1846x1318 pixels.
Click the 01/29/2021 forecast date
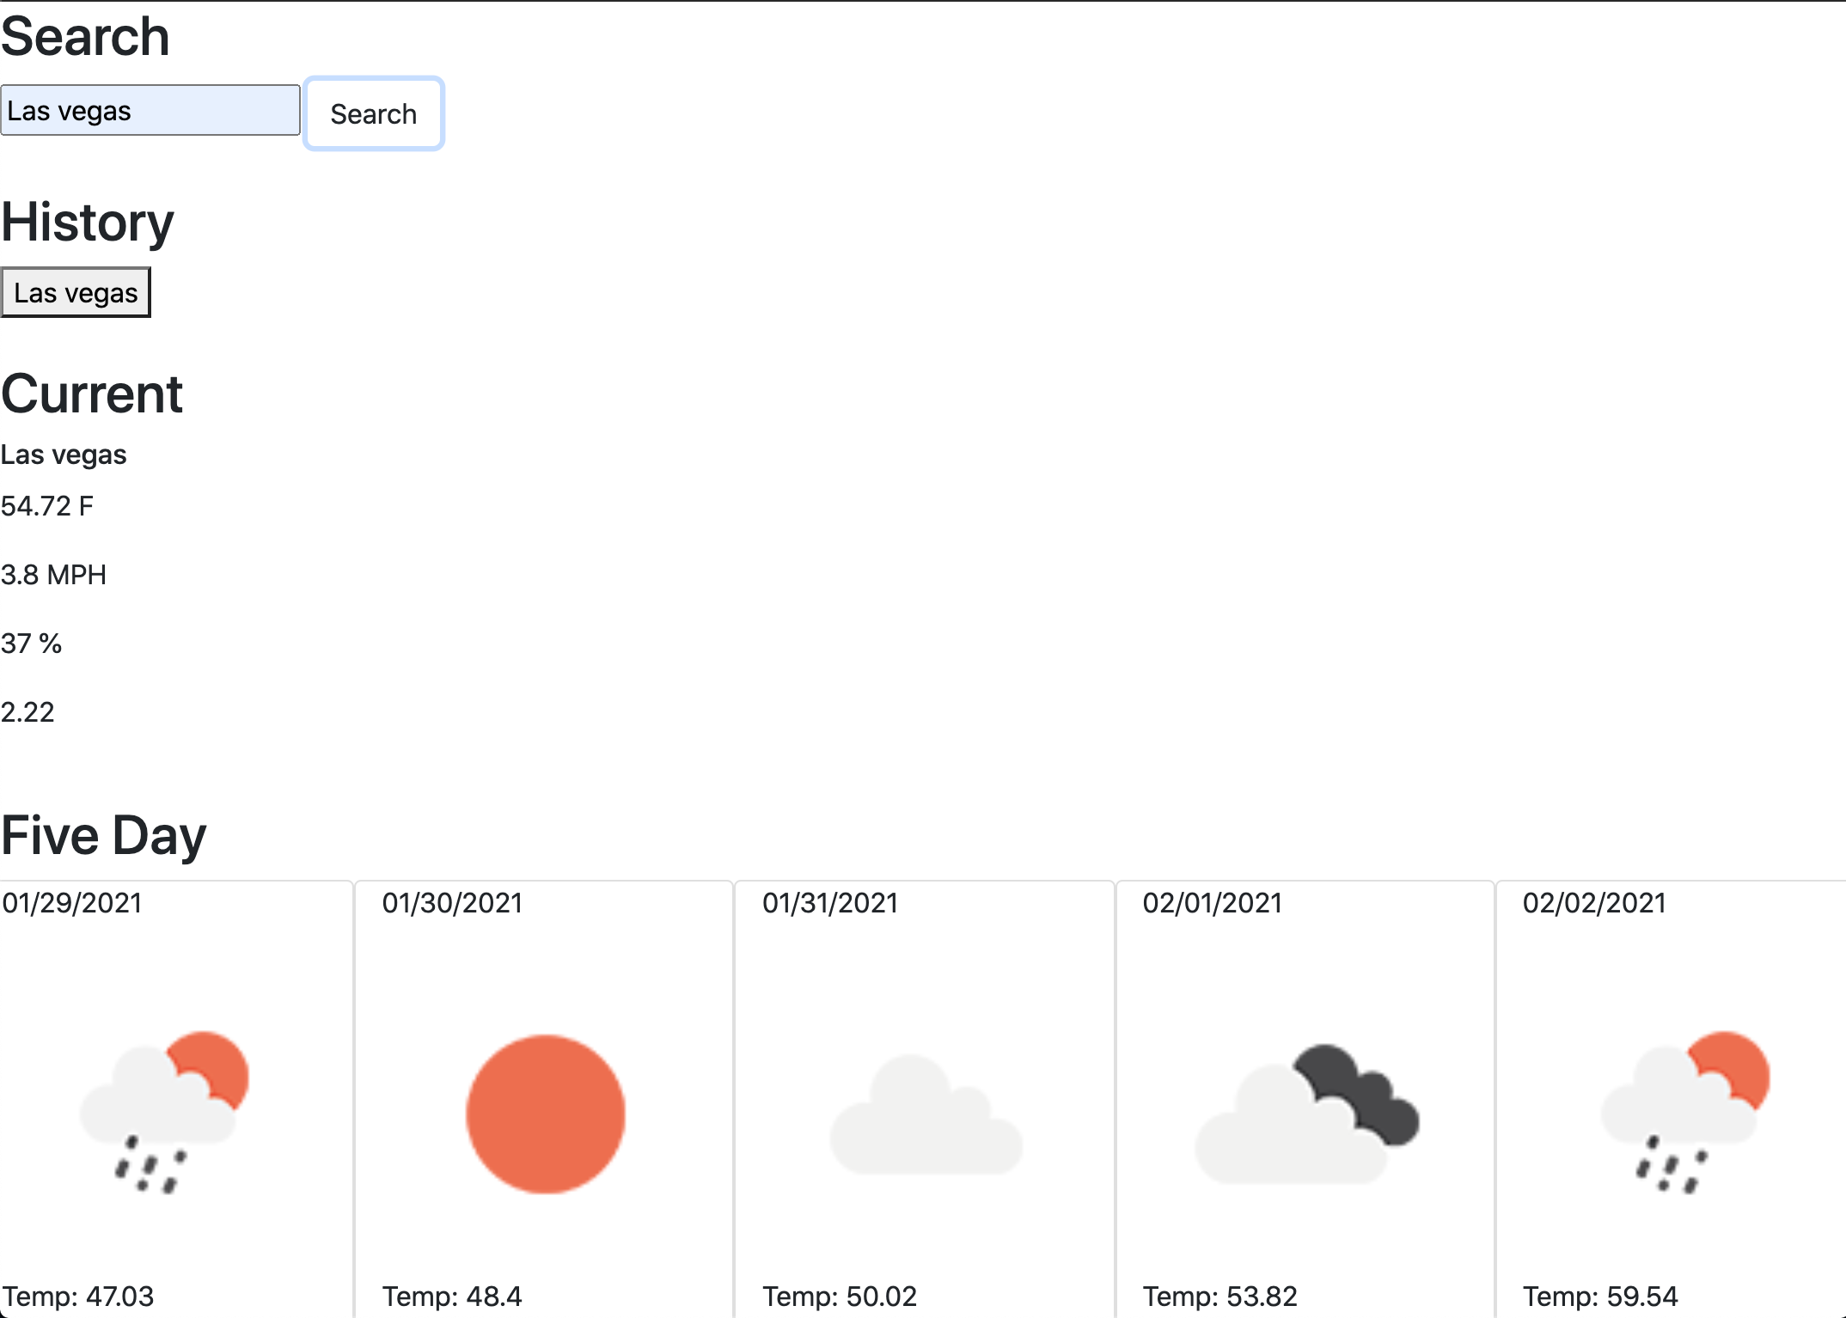pos(72,903)
